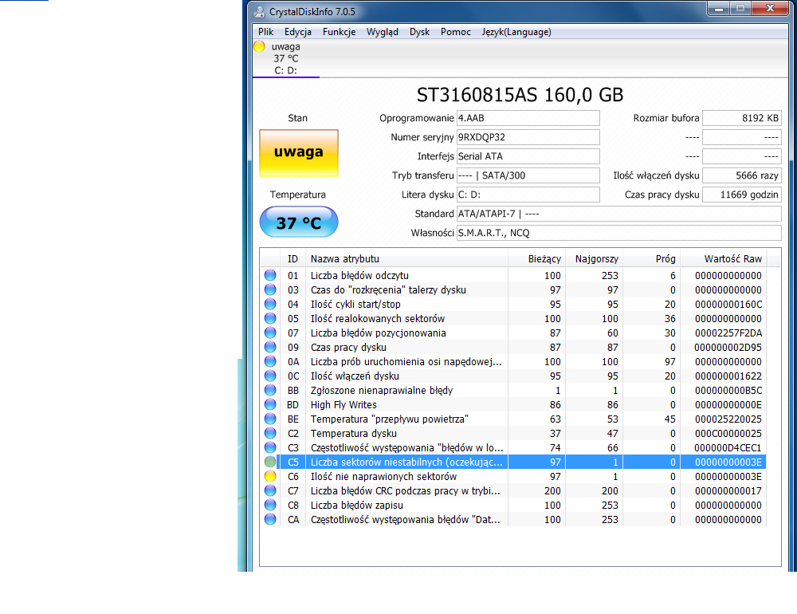Click the CrystalDiskInfo title bar app icon
Image resolution: width=797 pixels, height=614 pixels.
(259, 11)
